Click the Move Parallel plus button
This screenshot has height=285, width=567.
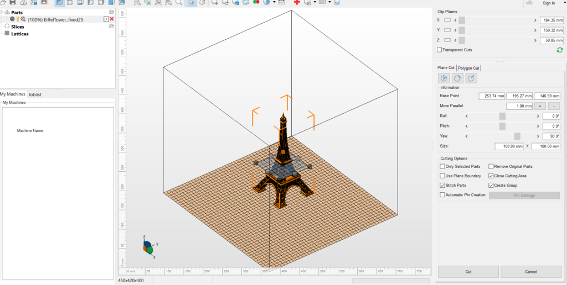tap(540, 106)
